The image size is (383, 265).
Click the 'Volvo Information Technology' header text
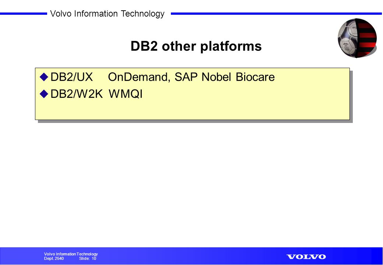[x=107, y=13]
